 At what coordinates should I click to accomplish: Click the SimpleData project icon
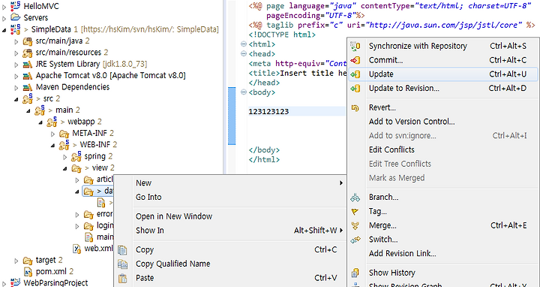[16, 29]
